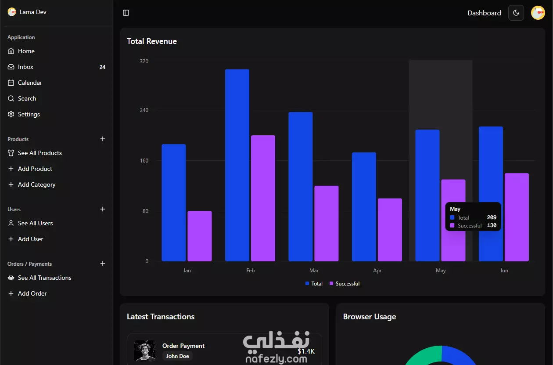Click the plus in Orders / Payments header
Image resolution: width=553 pixels, height=365 pixels.
(x=103, y=264)
